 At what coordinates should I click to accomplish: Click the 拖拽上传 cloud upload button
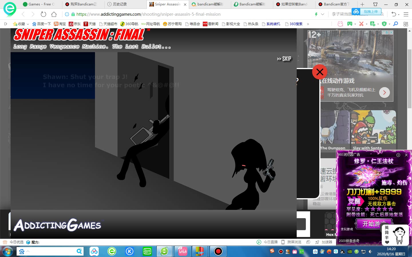pyautogui.click(x=367, y=11)
